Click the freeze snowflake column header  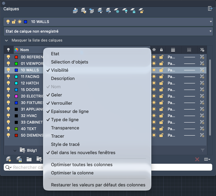(154, 50)
